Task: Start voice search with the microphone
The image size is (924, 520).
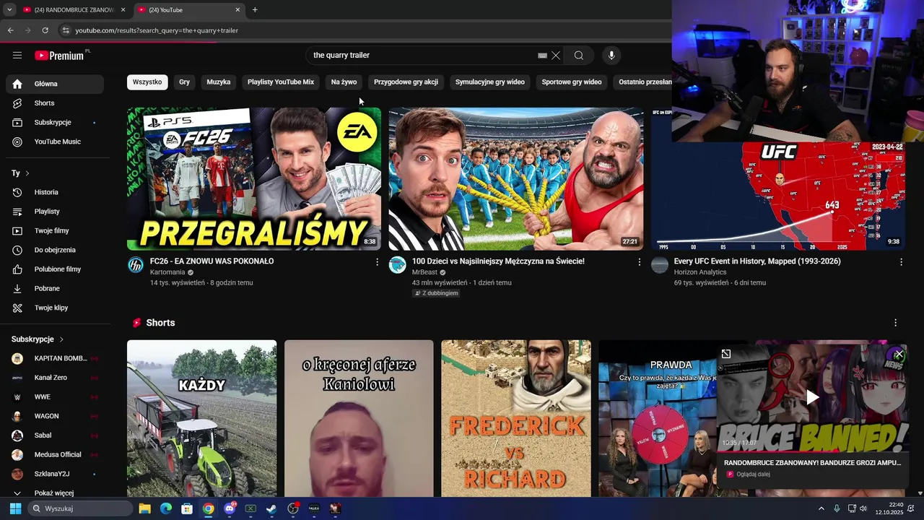Action: [x=611, y=56]
